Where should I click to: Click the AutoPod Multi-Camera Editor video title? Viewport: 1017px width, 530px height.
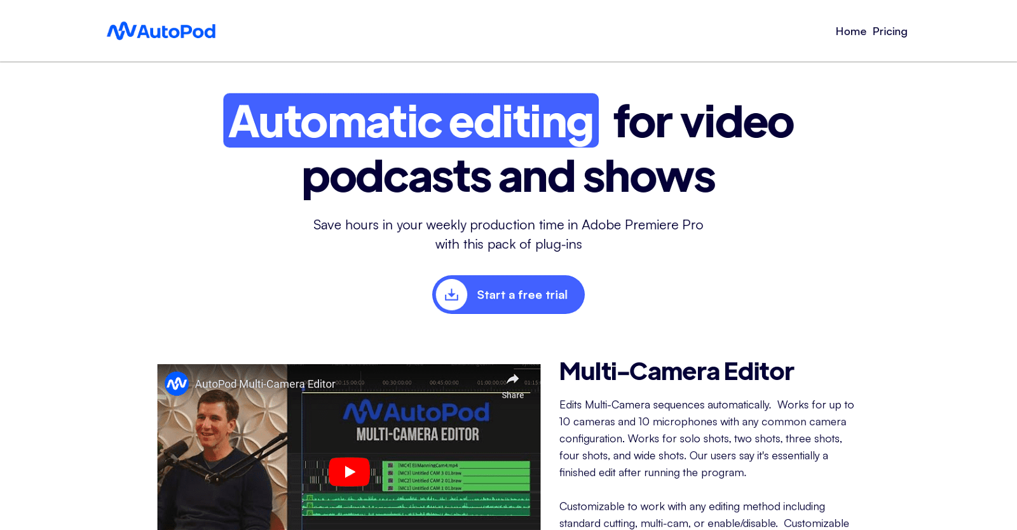[265, 384]
